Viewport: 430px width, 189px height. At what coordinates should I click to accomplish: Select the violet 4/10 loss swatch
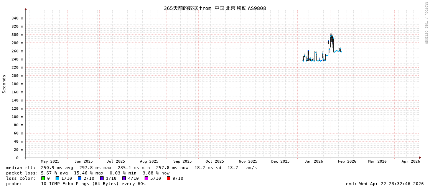click(x=124, y=178)
